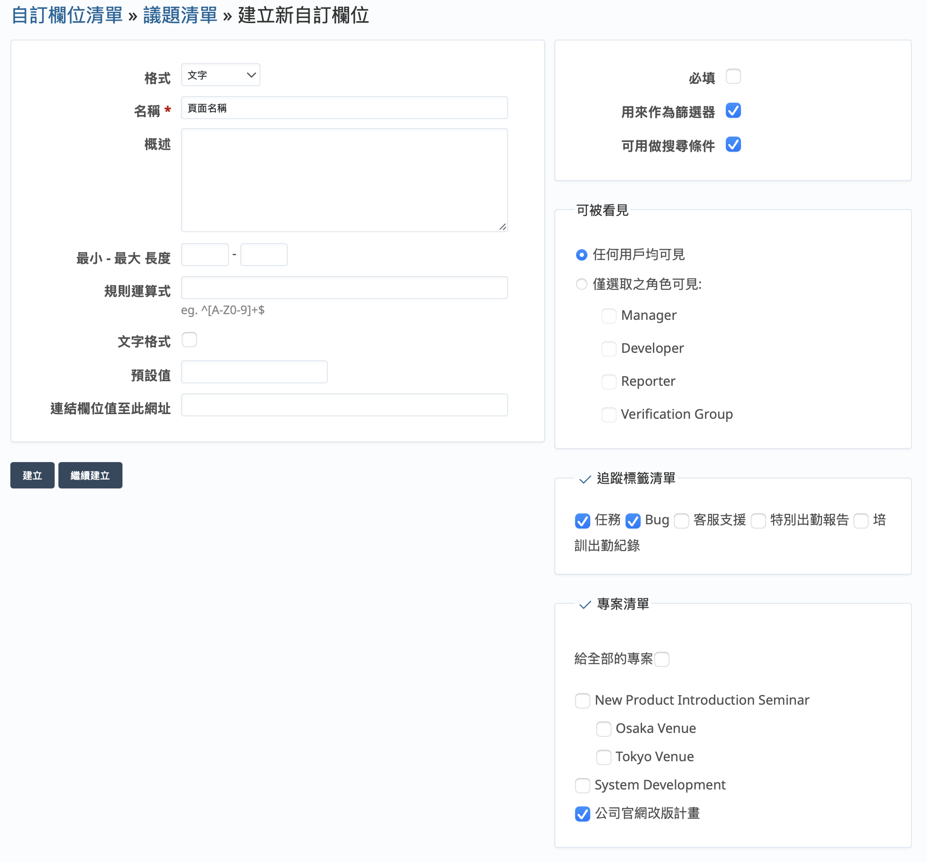This screenshot has height=862, width=927.
Task: Click the 可被看見 section legend
Action: [x=602, y=210]
